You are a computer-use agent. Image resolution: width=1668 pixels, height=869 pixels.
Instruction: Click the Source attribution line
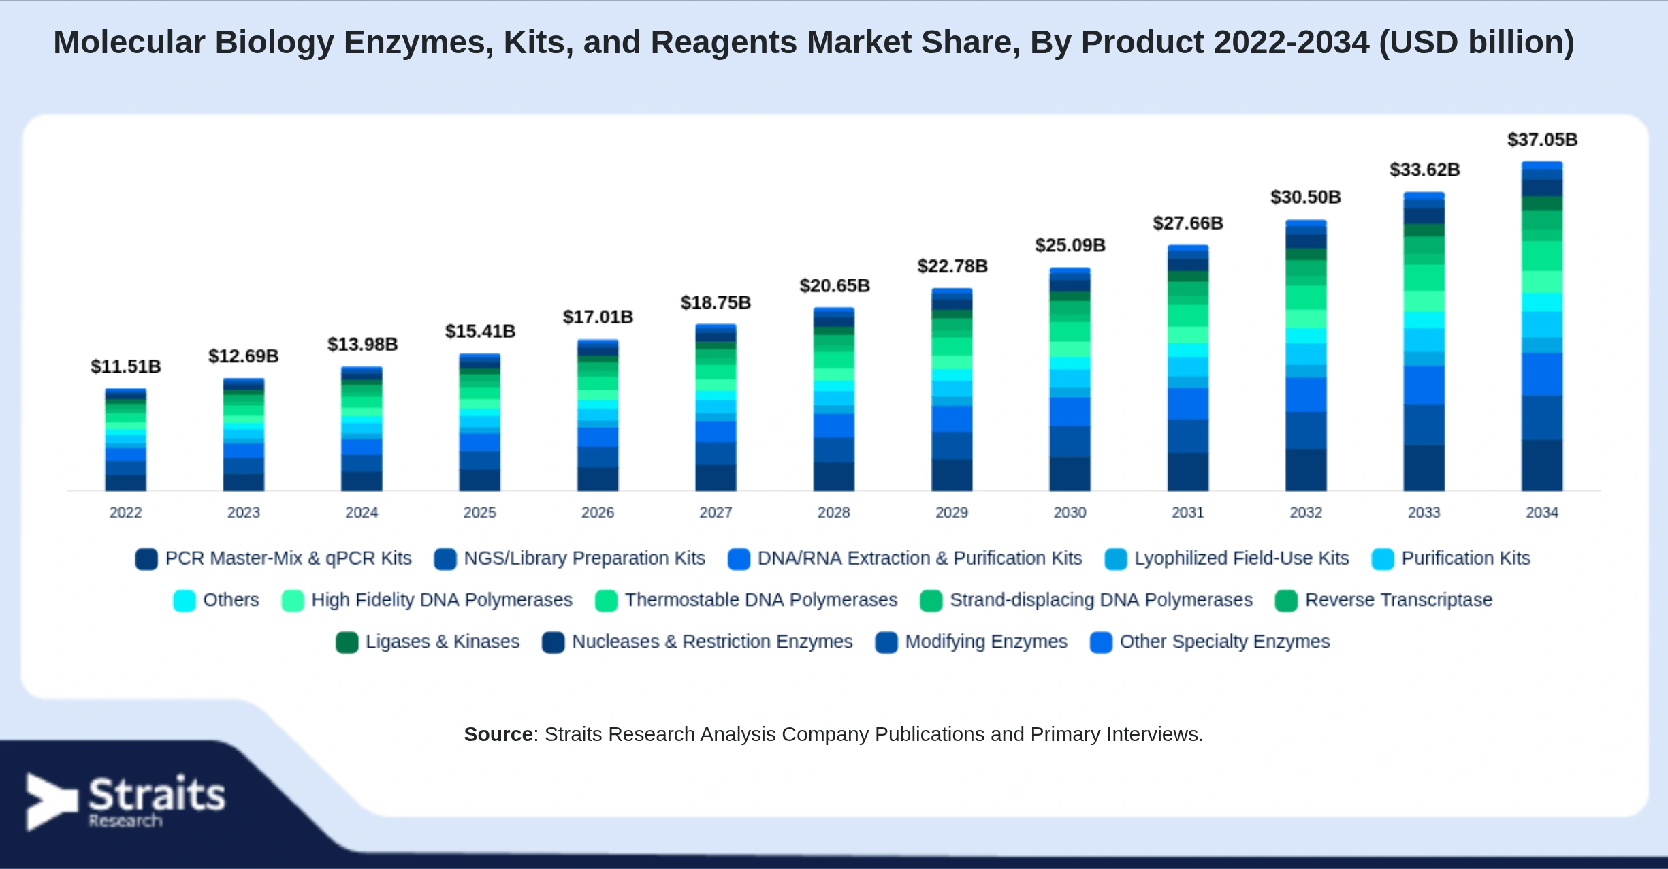click(834, 734)
